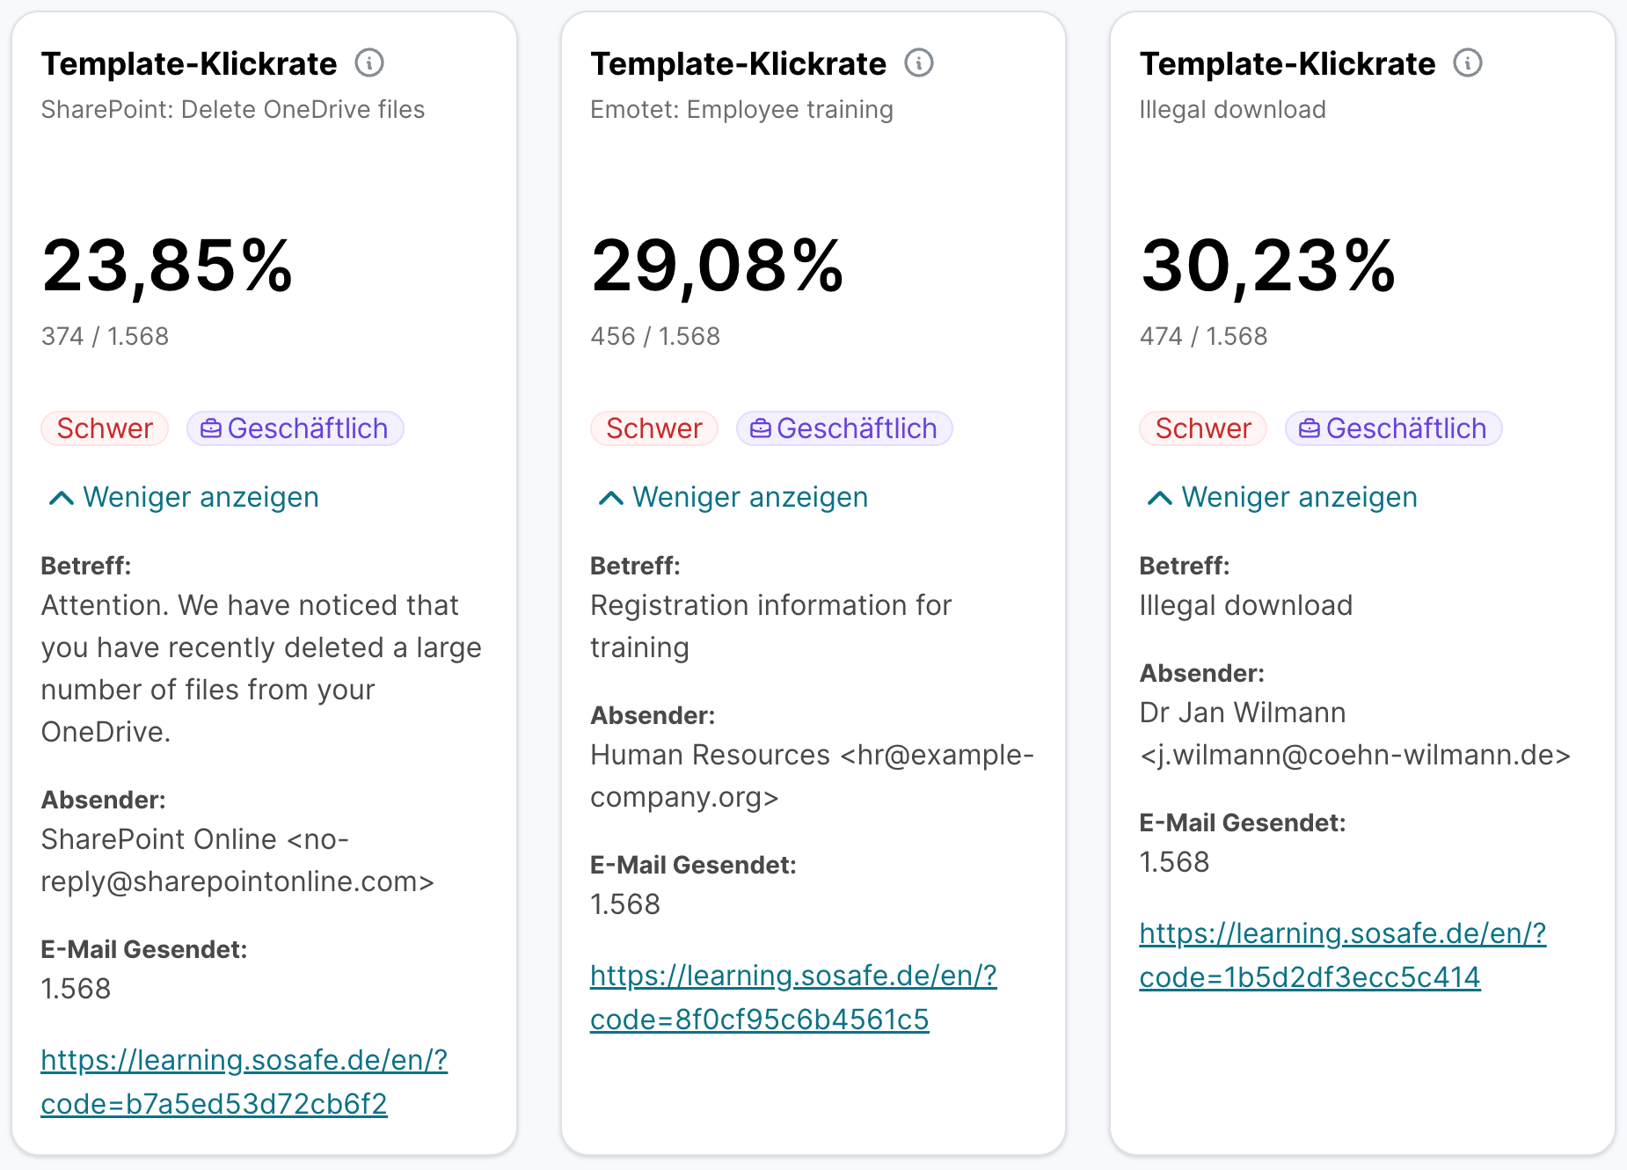Click the chevron-up next to SharePoint's Weniger anzeigen
1627x1170 pixels.
[x=60, y=497]
